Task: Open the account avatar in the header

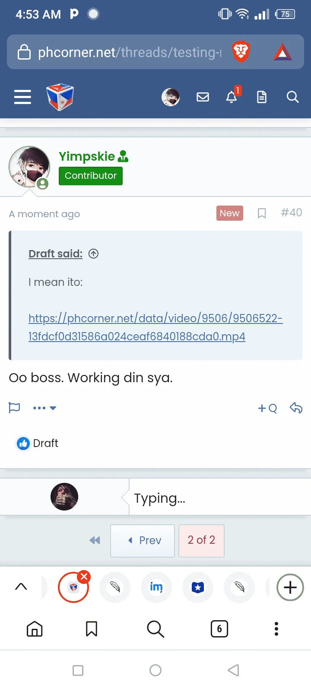Action: tap(171, 97)
